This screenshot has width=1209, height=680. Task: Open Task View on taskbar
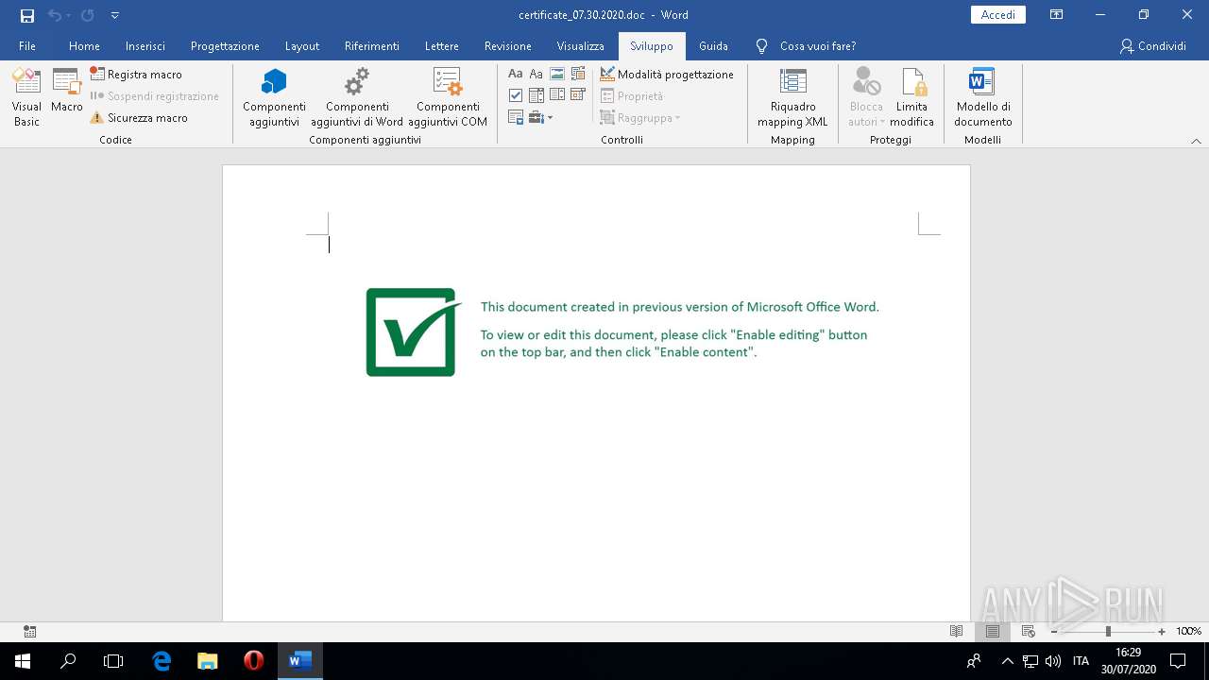click(x=113, y=661)
